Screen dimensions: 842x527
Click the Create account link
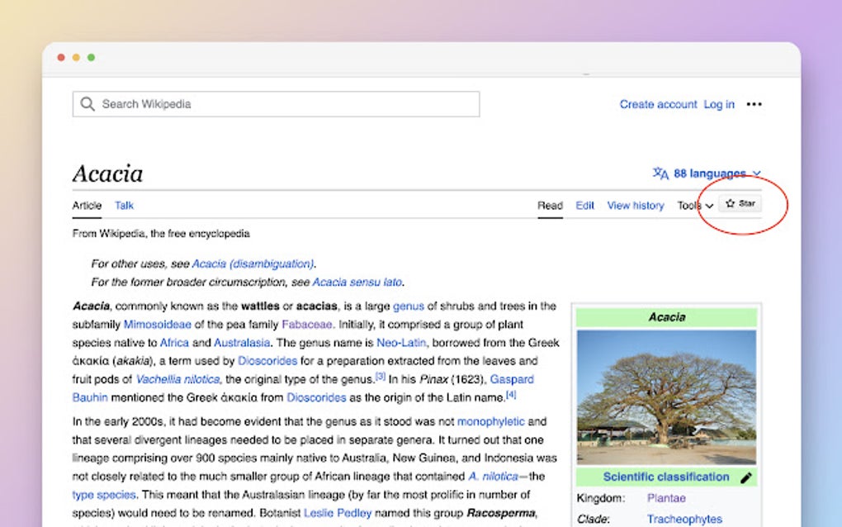(658, 104)
